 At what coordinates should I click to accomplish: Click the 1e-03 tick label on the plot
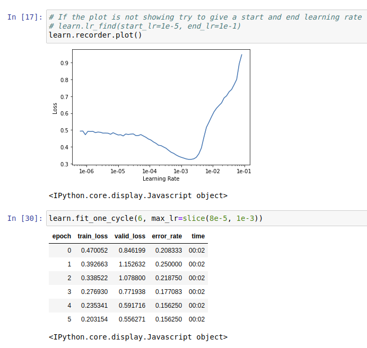point(181,172)
